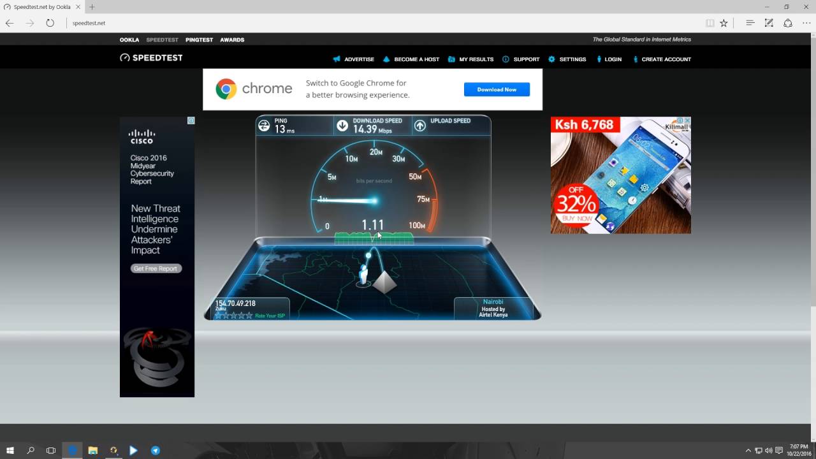Refresh the page in the browser
This screenshot has width=816, height=459.
50,23
